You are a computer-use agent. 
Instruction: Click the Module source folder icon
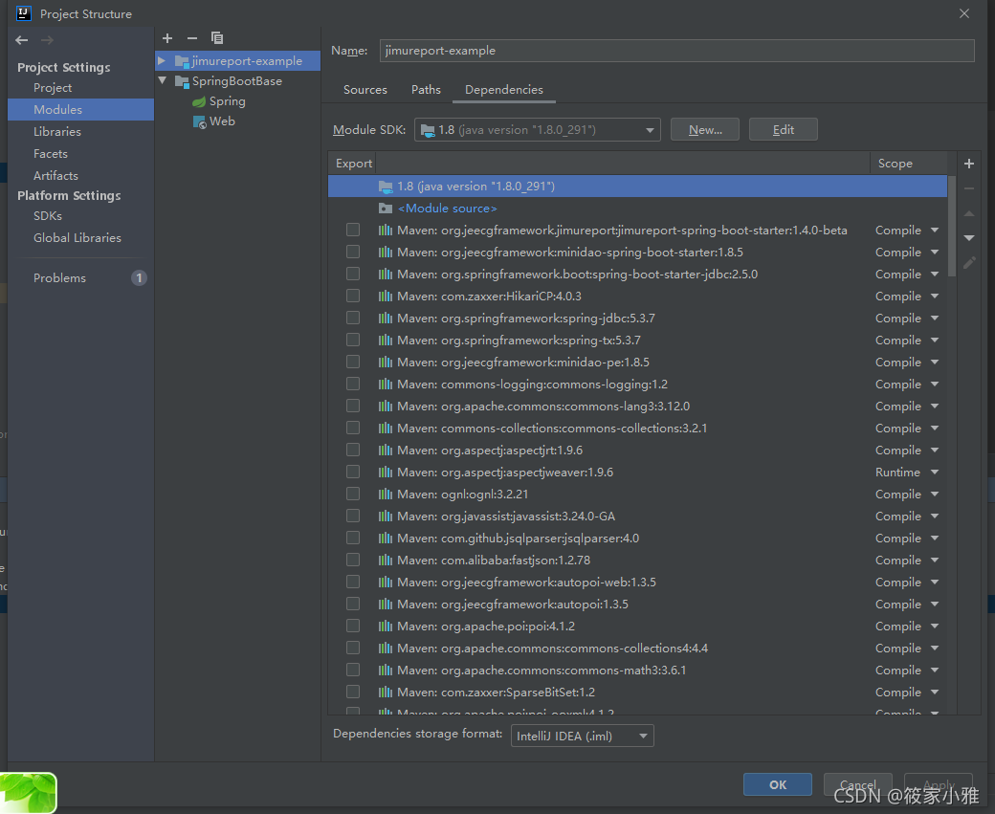coord(386,209)
